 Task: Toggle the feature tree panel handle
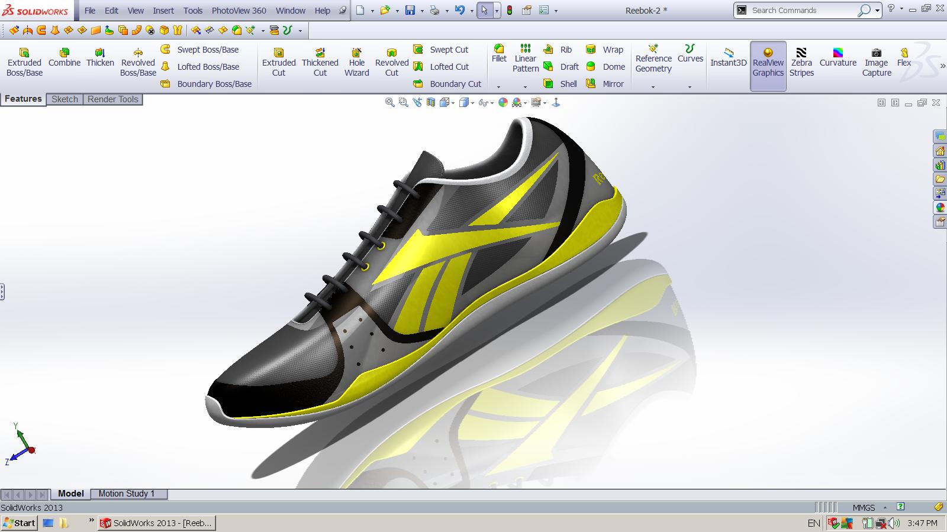(2, 291)
